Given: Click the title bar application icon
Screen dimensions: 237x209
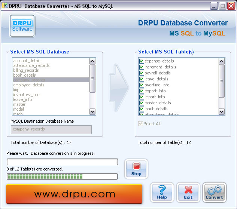Looking at the screenshot, I should click(x=5, y=6).
